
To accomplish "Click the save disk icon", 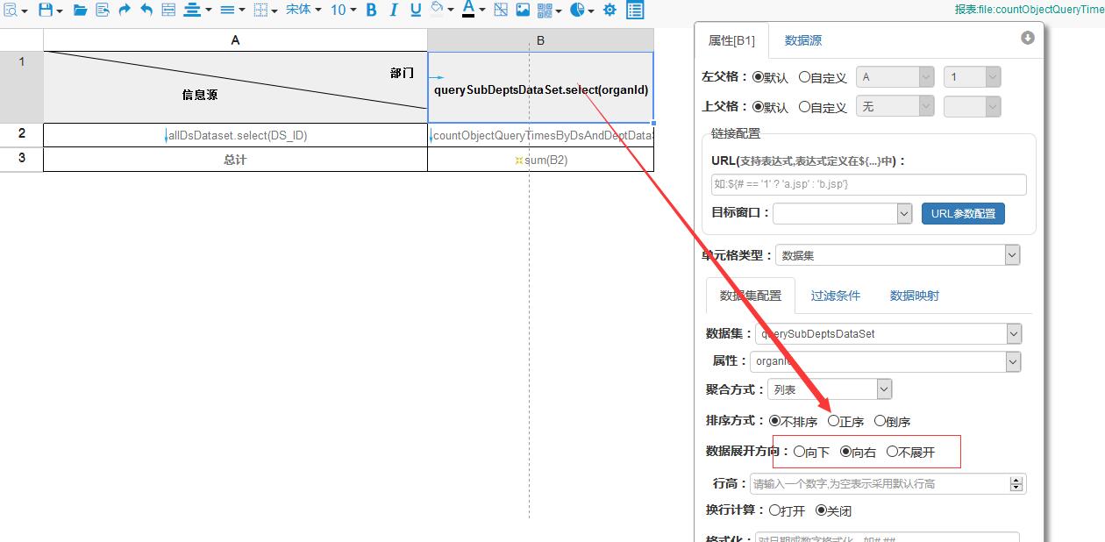I will click(x=46, y=11).
